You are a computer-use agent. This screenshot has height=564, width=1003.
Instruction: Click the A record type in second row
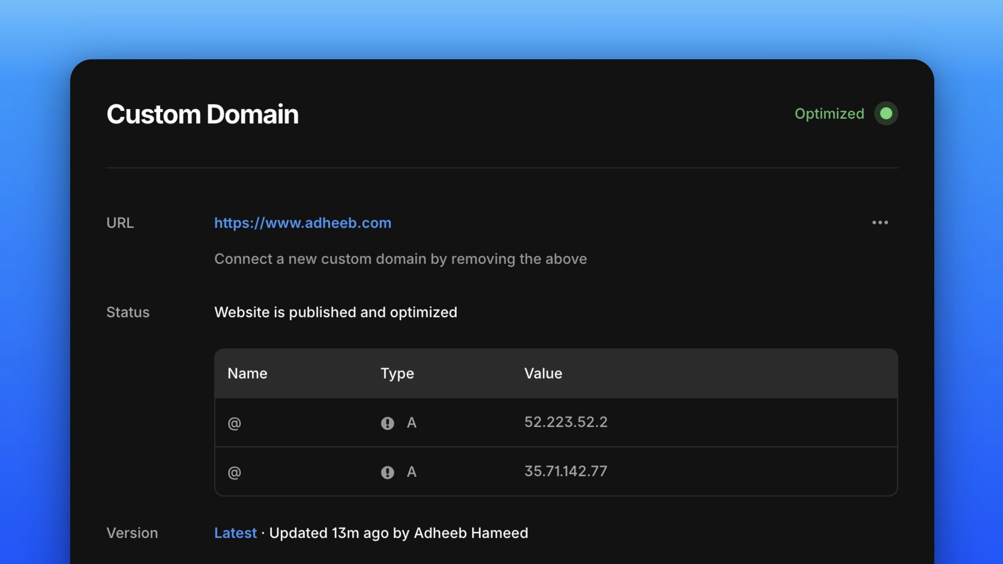click(x=411, y=472)
